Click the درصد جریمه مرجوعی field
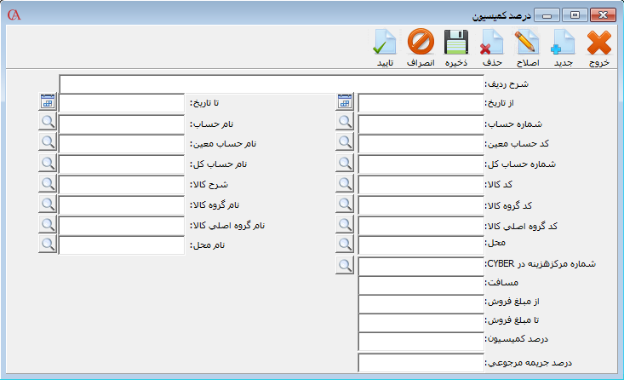Viewport: 624px width, 380px height. tap(421, 362)
